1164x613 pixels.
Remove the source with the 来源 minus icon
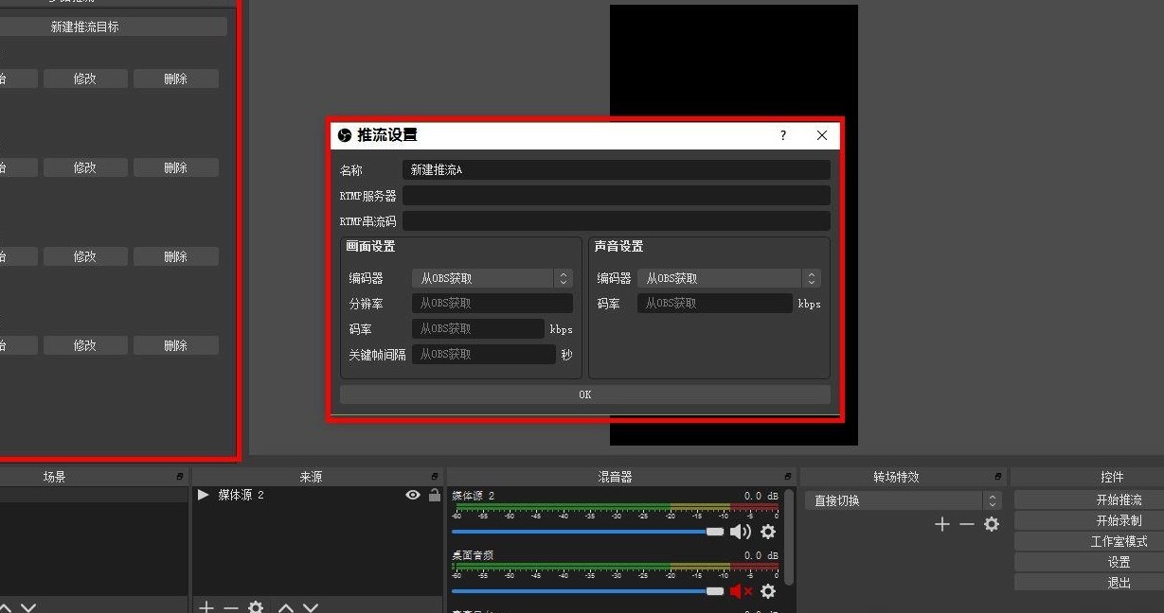coord(231,606)
